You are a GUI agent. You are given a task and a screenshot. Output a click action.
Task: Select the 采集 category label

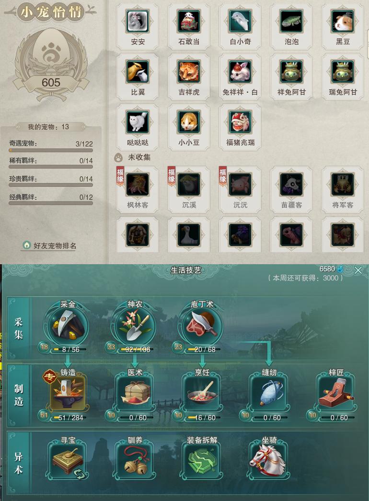pyautogui.click(x=19, y=328)
